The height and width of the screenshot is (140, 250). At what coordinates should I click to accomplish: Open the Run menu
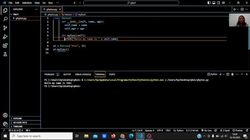[x=50, y=3]
